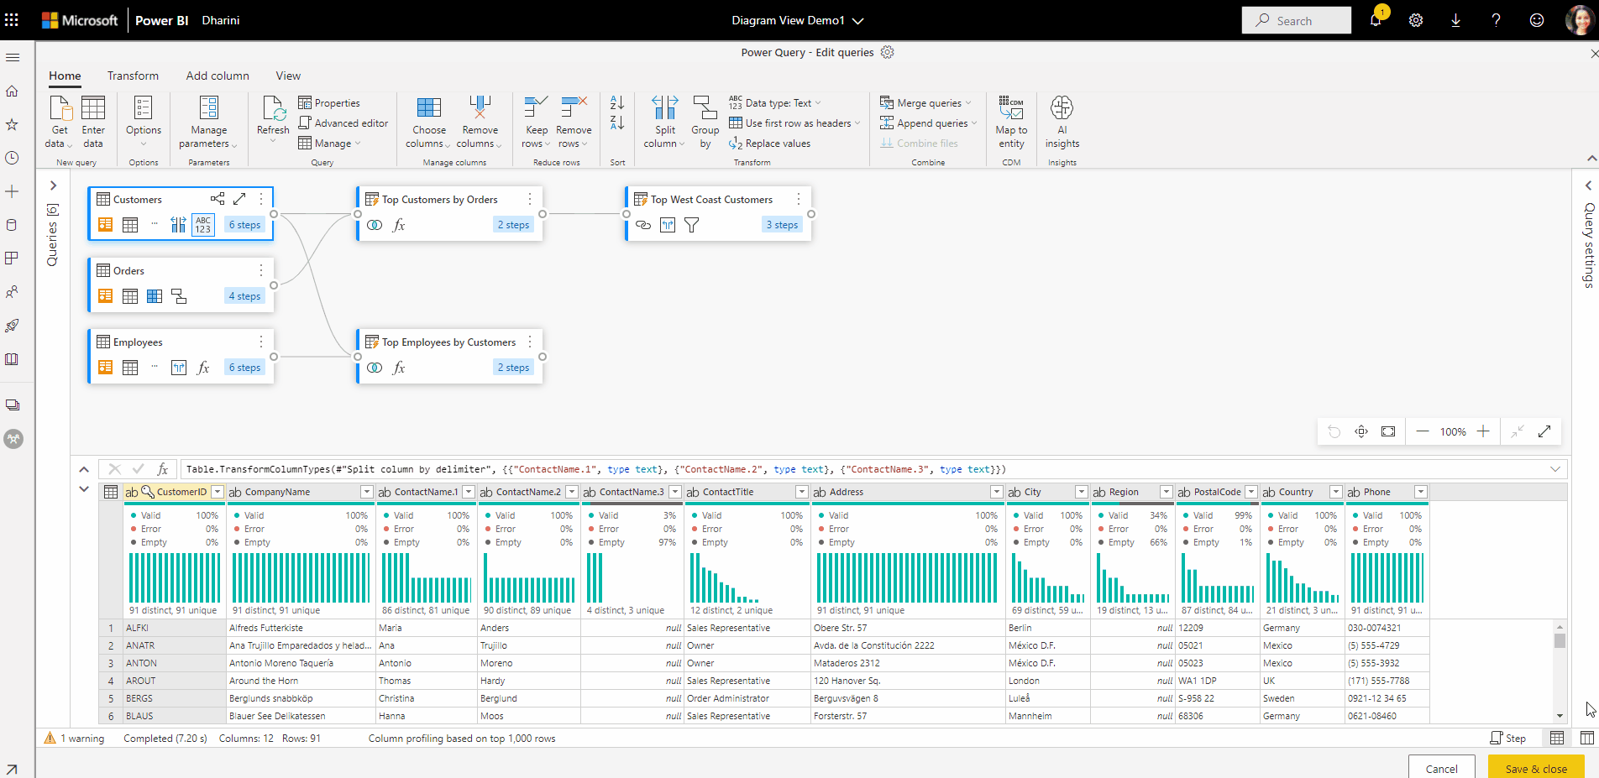The width and height of the screenshot is (1599, 778).
Task: Switch to the Transform tab
Action: (133, 76)
